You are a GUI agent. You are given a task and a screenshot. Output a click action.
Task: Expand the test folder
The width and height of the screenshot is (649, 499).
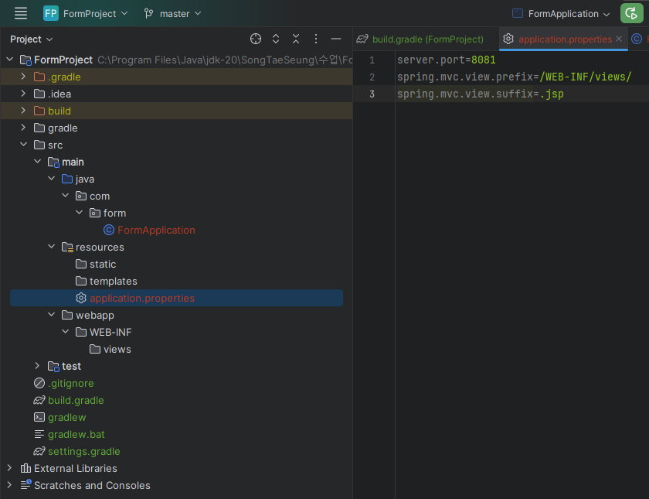point(37,365)
